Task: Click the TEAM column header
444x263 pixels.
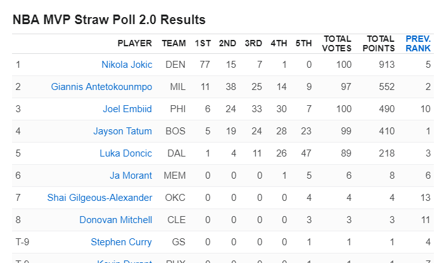Action: click(x=174, y=43)
